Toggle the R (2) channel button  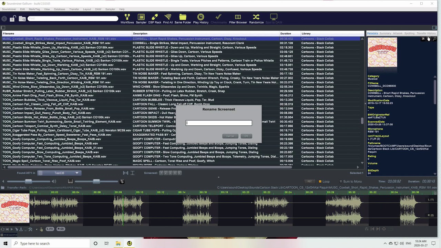point(61,229)
